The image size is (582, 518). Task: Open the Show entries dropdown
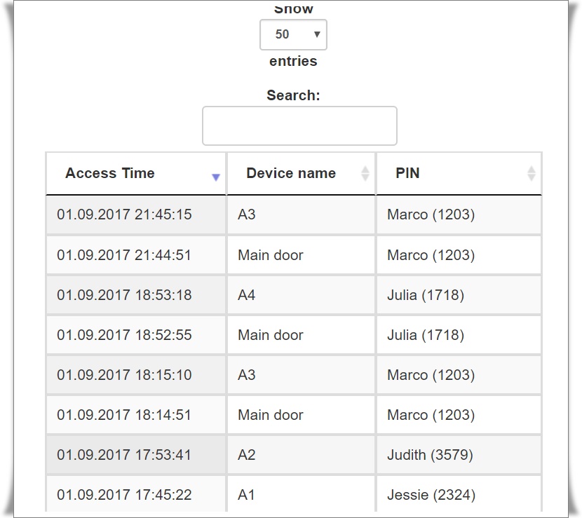pos(293,34)
